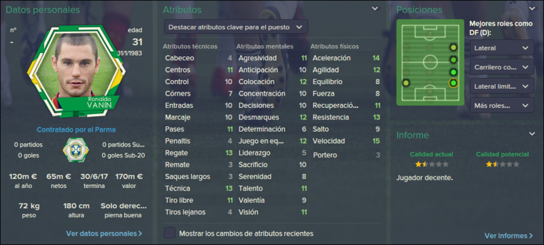Viewport: 544px width, 245px height.
Task: Open the Lateral limitado role dropdown
Action: tap(502, 86)
